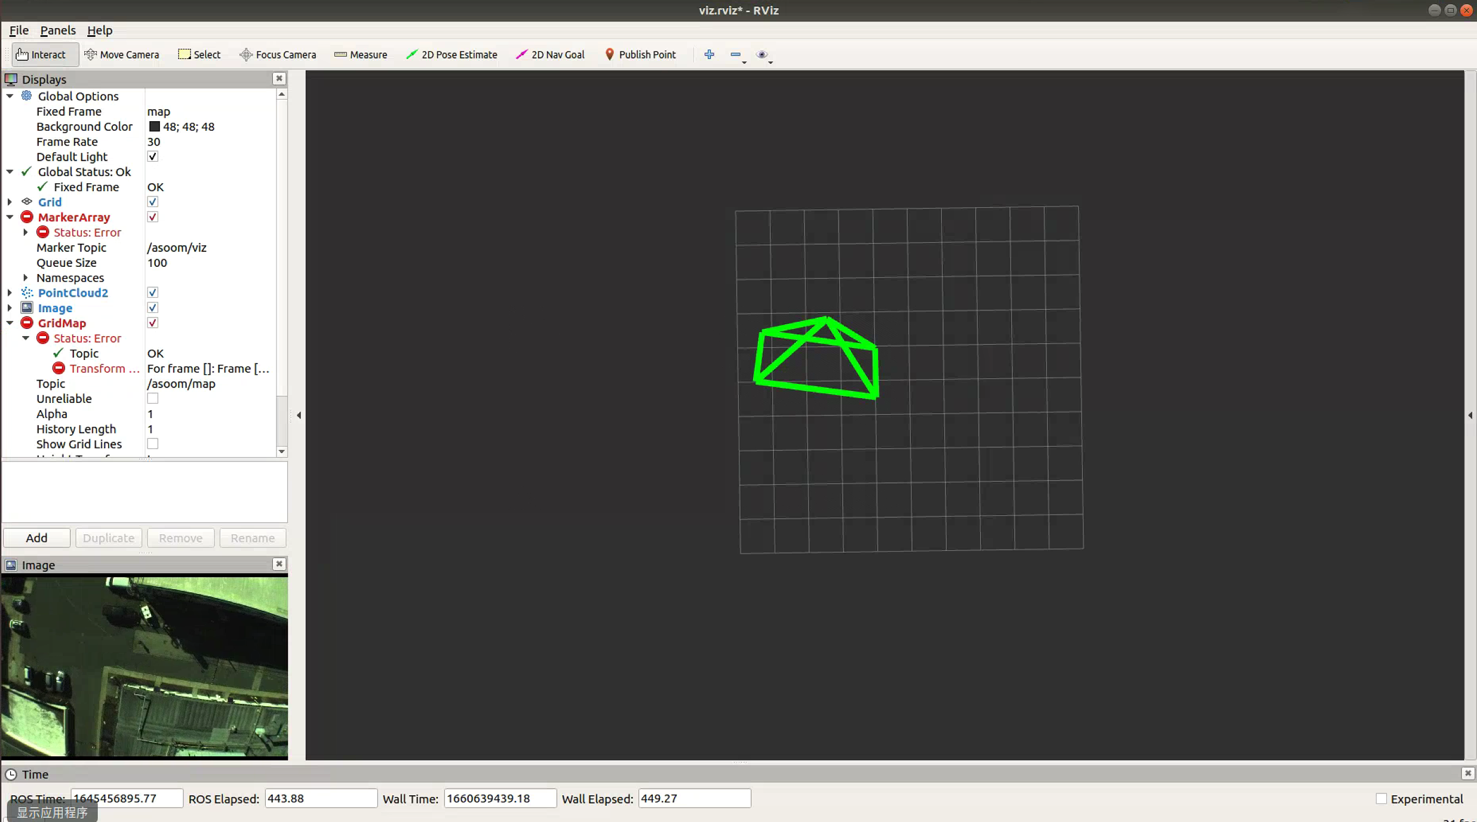Activate the Move Camera tool

point(122,54)
